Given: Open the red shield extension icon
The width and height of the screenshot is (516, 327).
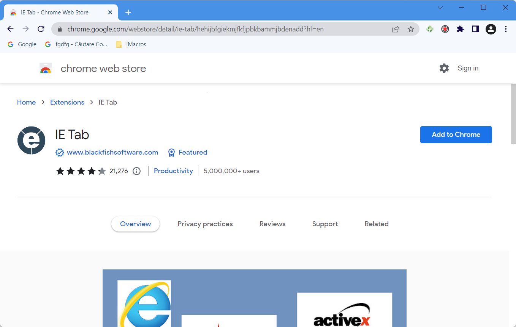Looking at the screenshot, I should pyautogui.click(x=445, y=29).
